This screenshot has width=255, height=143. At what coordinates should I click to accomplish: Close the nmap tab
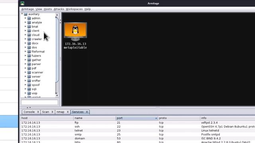click(68, 112)
